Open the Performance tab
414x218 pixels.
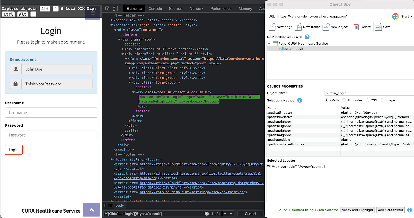click(221, 9)
